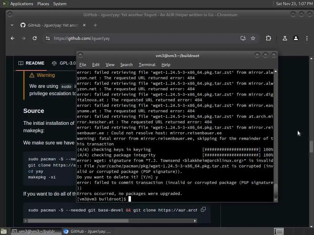Click the terminal scrollbar down arrow
Viewport: 314px width, 235px height.
pos(276,200)
